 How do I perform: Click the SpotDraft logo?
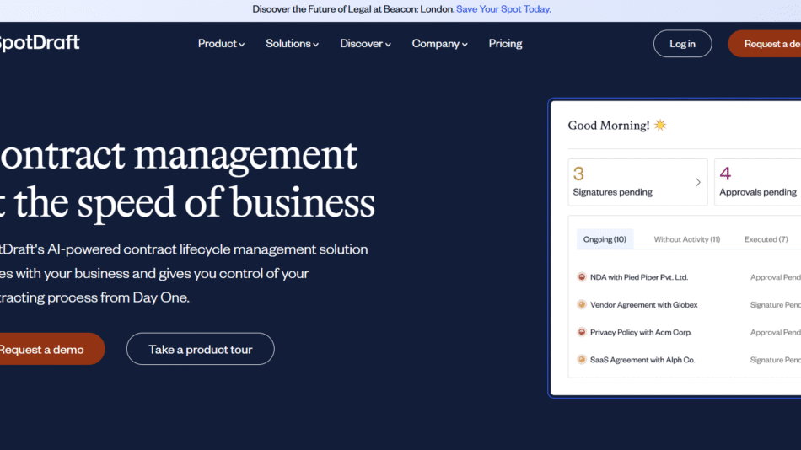(40, 43)
